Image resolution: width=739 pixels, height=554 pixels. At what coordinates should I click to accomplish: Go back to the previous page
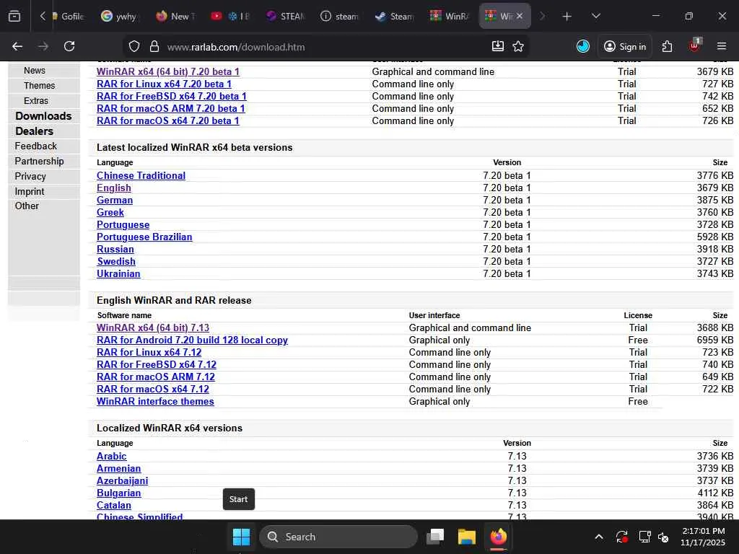point(17,46)
